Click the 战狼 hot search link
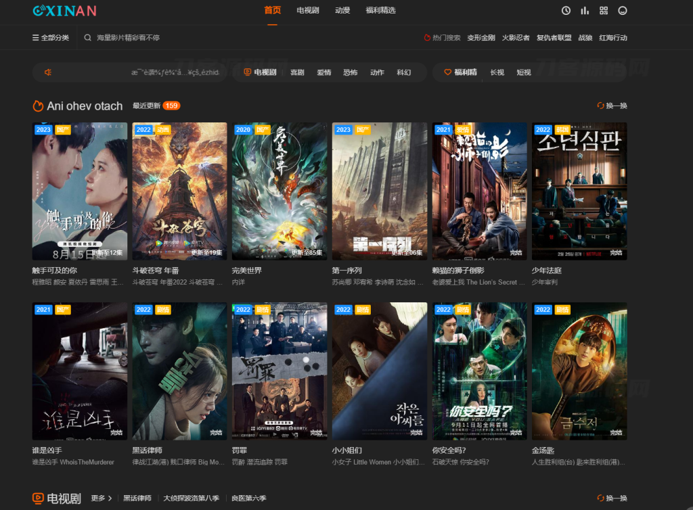 (x=585, y=37)
